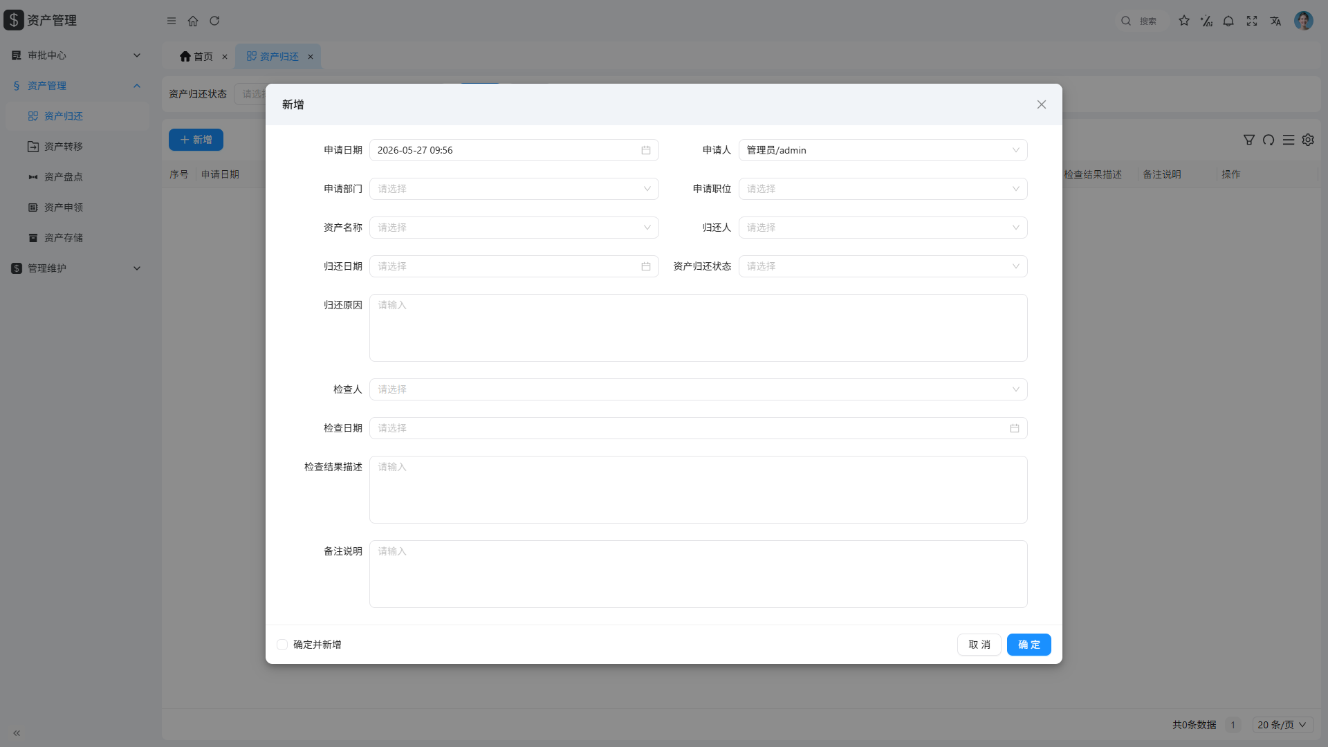Expand the 管理维护 sidebar menu
Image resolution: width=1328 pixels, height=747 pixels.
click(76, 268)
